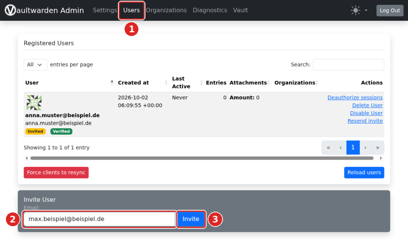Click the Amount: 0 attachments cell
This screenshot has width=408, height=241.
244,98
